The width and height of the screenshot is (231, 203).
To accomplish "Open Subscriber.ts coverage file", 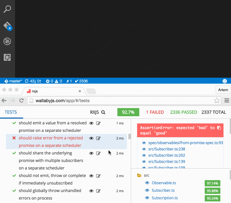I will click(x=163, y=190).
